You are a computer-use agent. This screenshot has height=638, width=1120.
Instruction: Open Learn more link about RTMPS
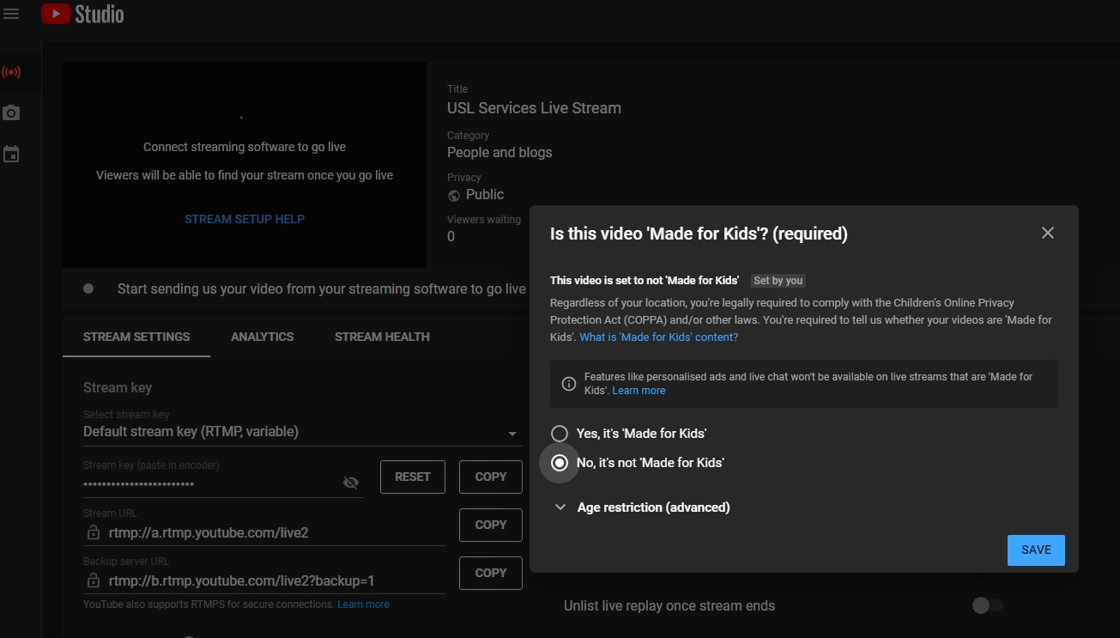pyautogui.click(x=363, y=605)
